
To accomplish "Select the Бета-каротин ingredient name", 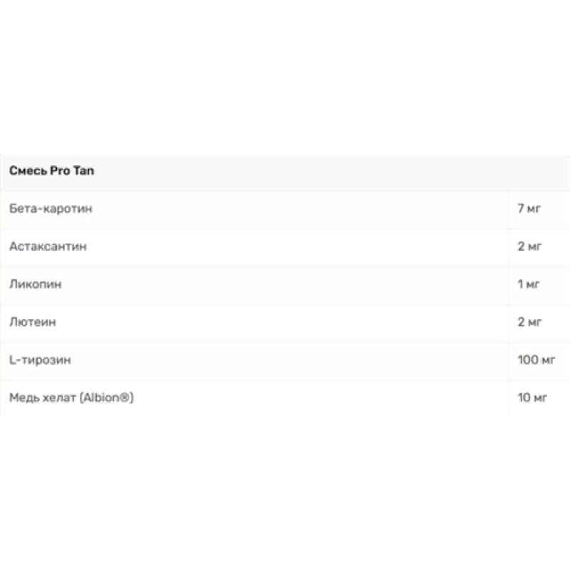I will [51, 209].
